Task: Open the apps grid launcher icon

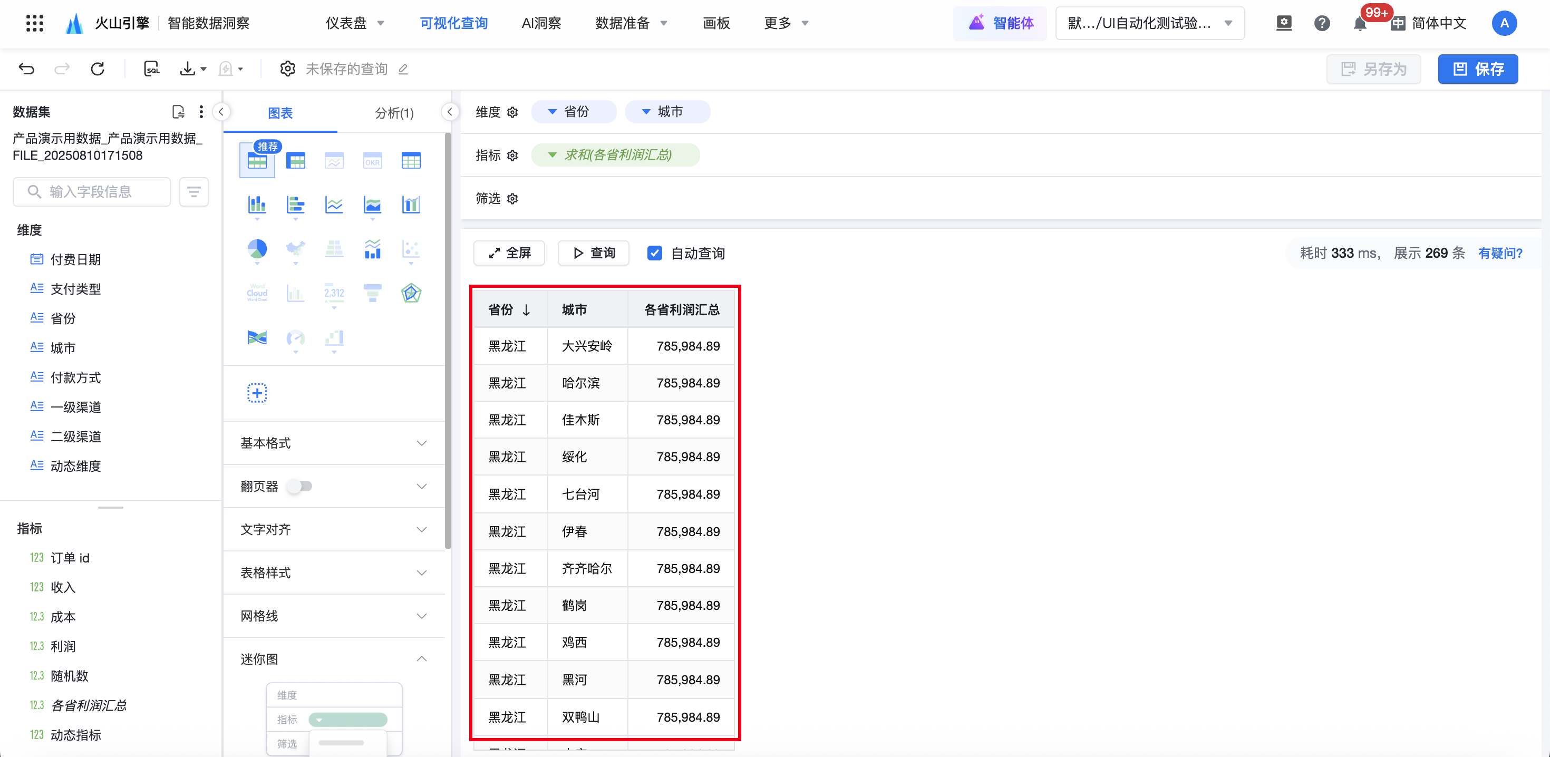Action: click(x=34, y=24)
